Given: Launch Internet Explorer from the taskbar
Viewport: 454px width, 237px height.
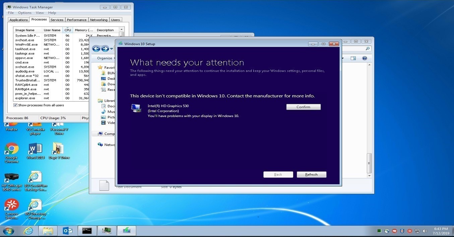Looking at the screenshot, I should point(28,231).
